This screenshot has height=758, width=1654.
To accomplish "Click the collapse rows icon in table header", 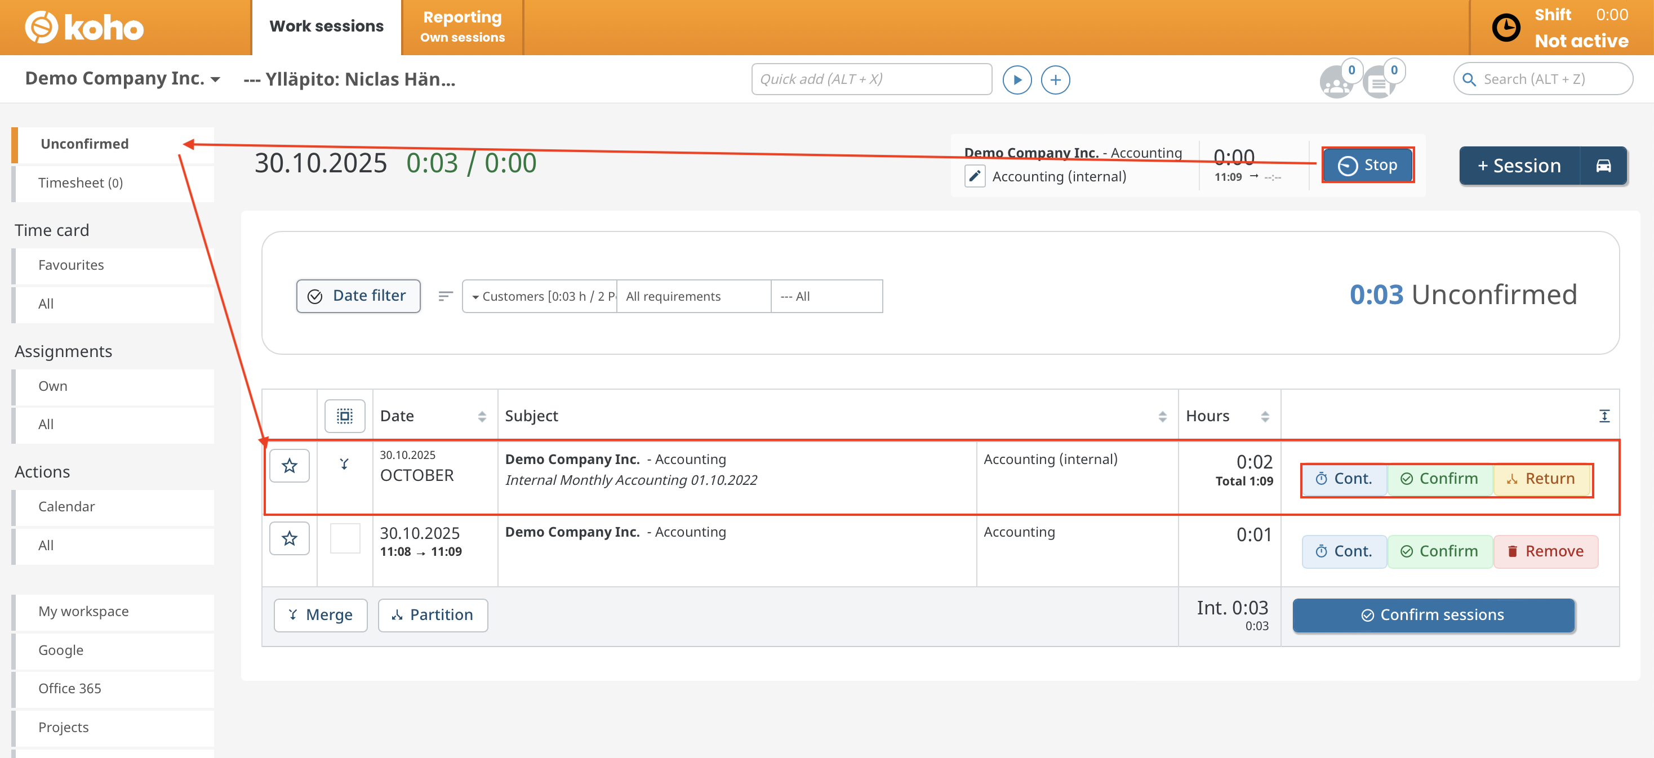I will (x=1604, y=416).
